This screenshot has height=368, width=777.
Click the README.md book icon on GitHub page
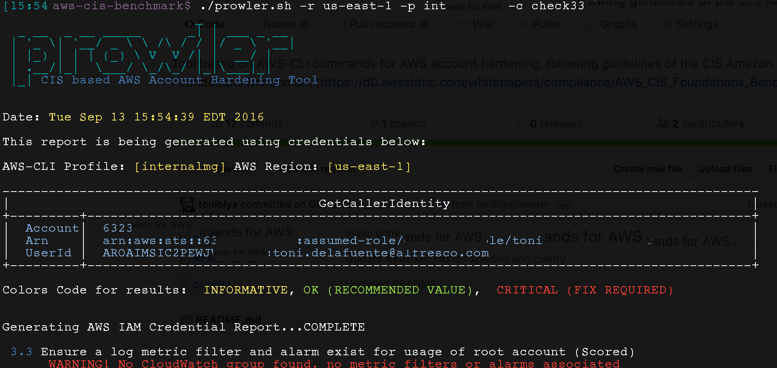(187, 320)
